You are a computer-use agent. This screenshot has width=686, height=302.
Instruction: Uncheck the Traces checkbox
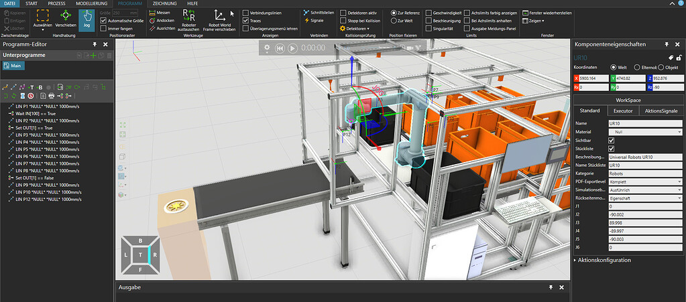tap(245, 21)
